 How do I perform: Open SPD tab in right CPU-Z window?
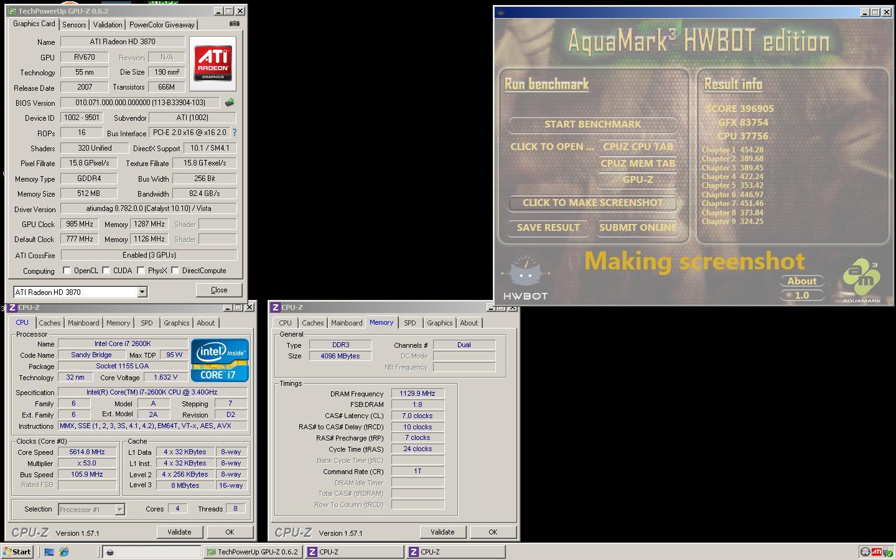click(410, 323)
